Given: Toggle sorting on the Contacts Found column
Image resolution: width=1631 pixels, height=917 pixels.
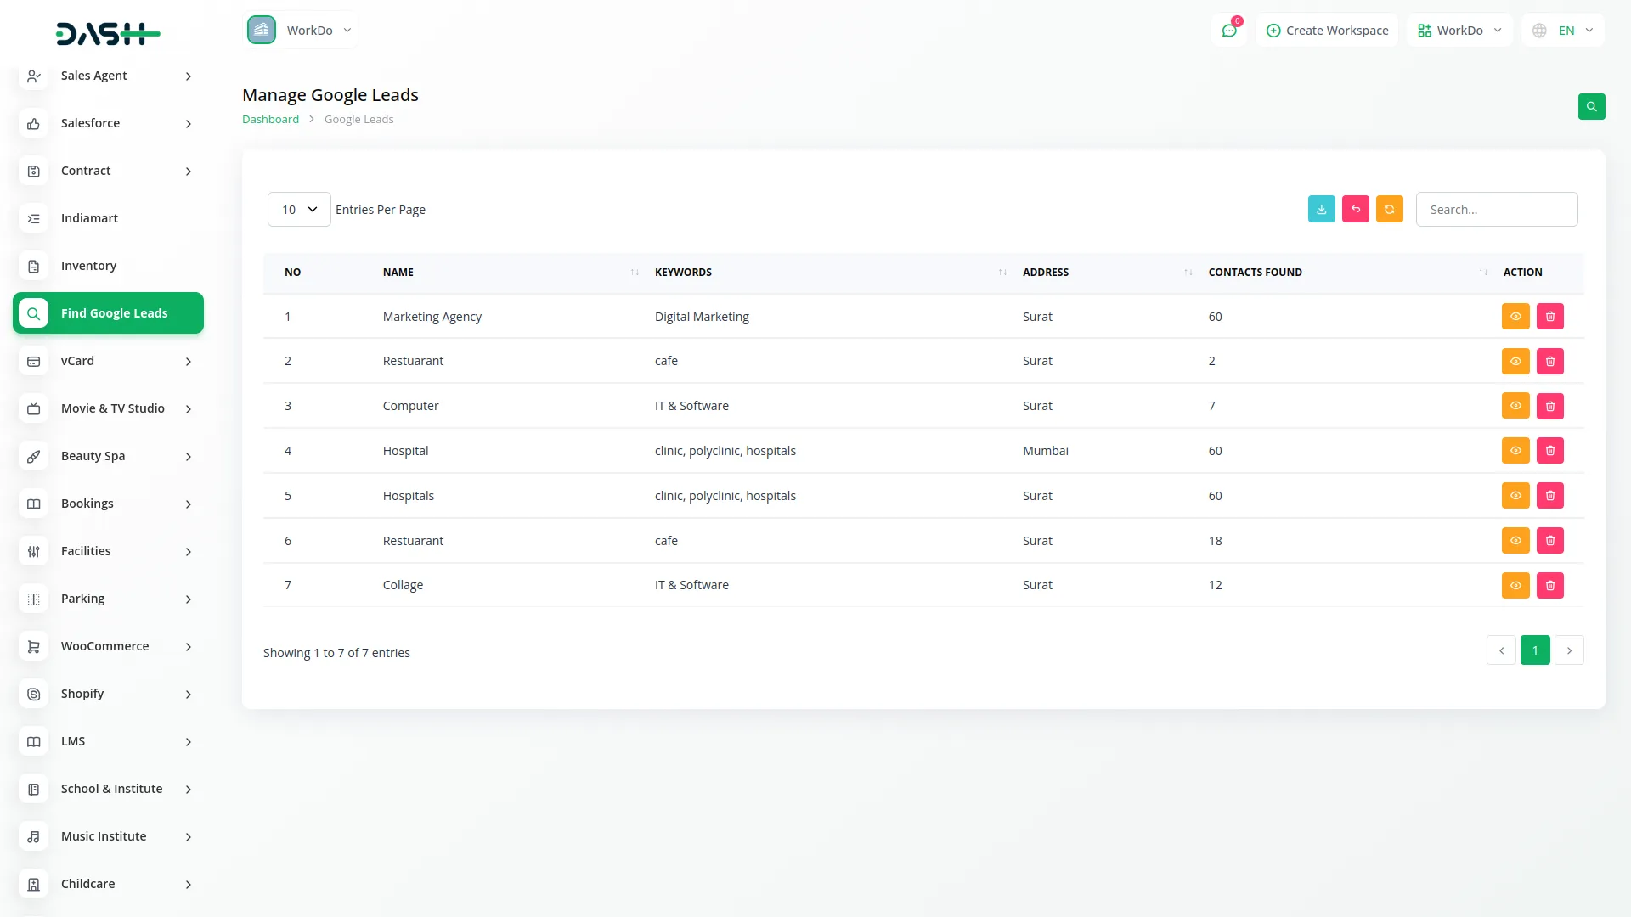Looking at the screenshot, I should tap(1481, 273).
